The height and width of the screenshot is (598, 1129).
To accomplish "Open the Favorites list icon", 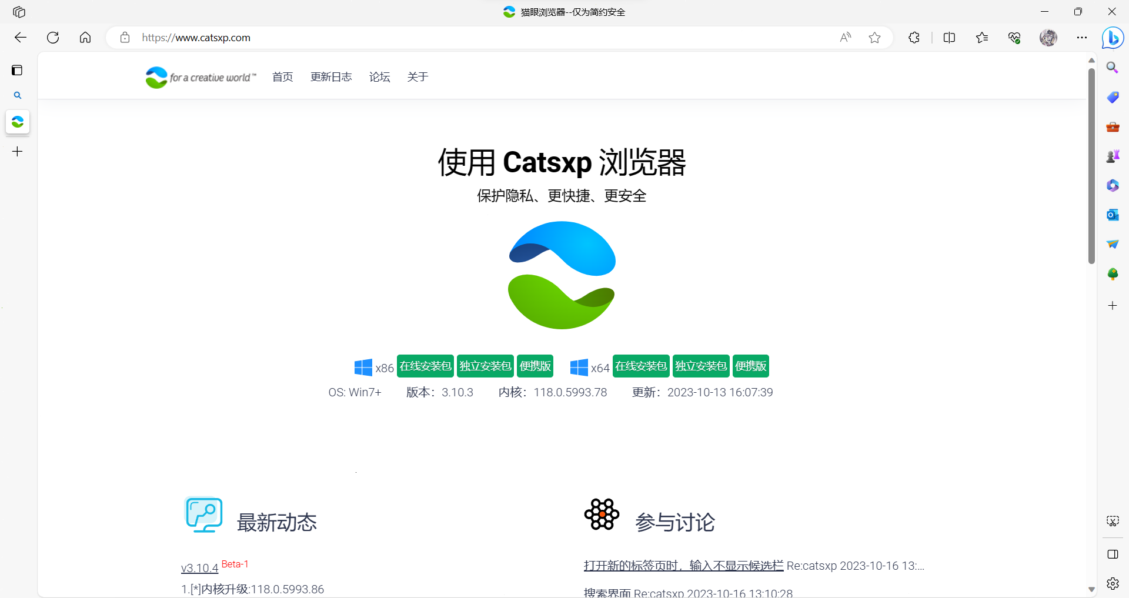I will pyautogui.click(x=982, y=38).
